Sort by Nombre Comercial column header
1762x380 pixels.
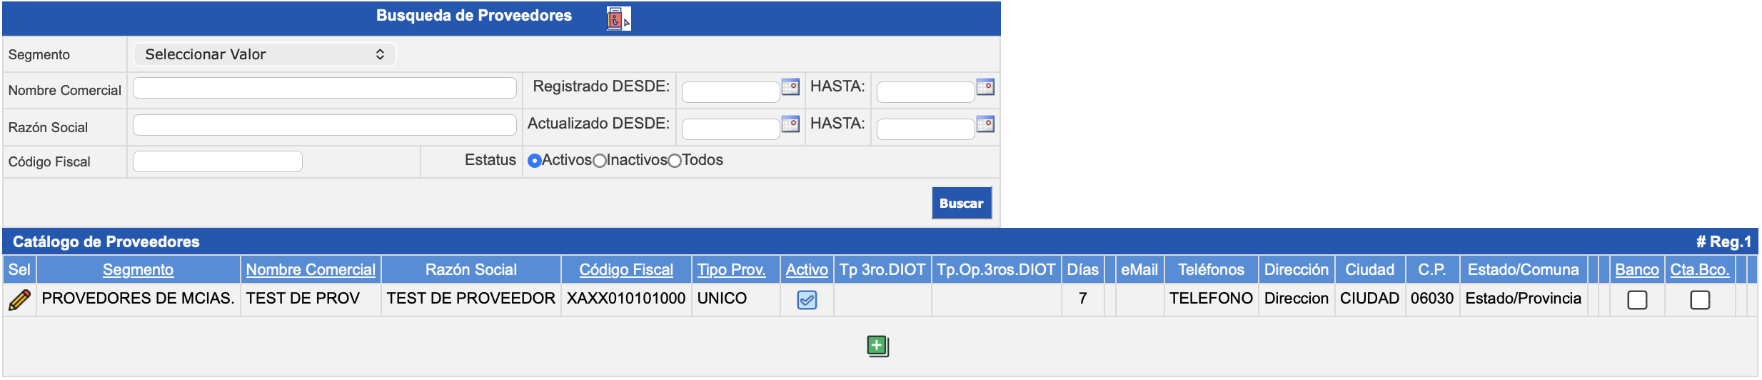[x=311, y=270]
